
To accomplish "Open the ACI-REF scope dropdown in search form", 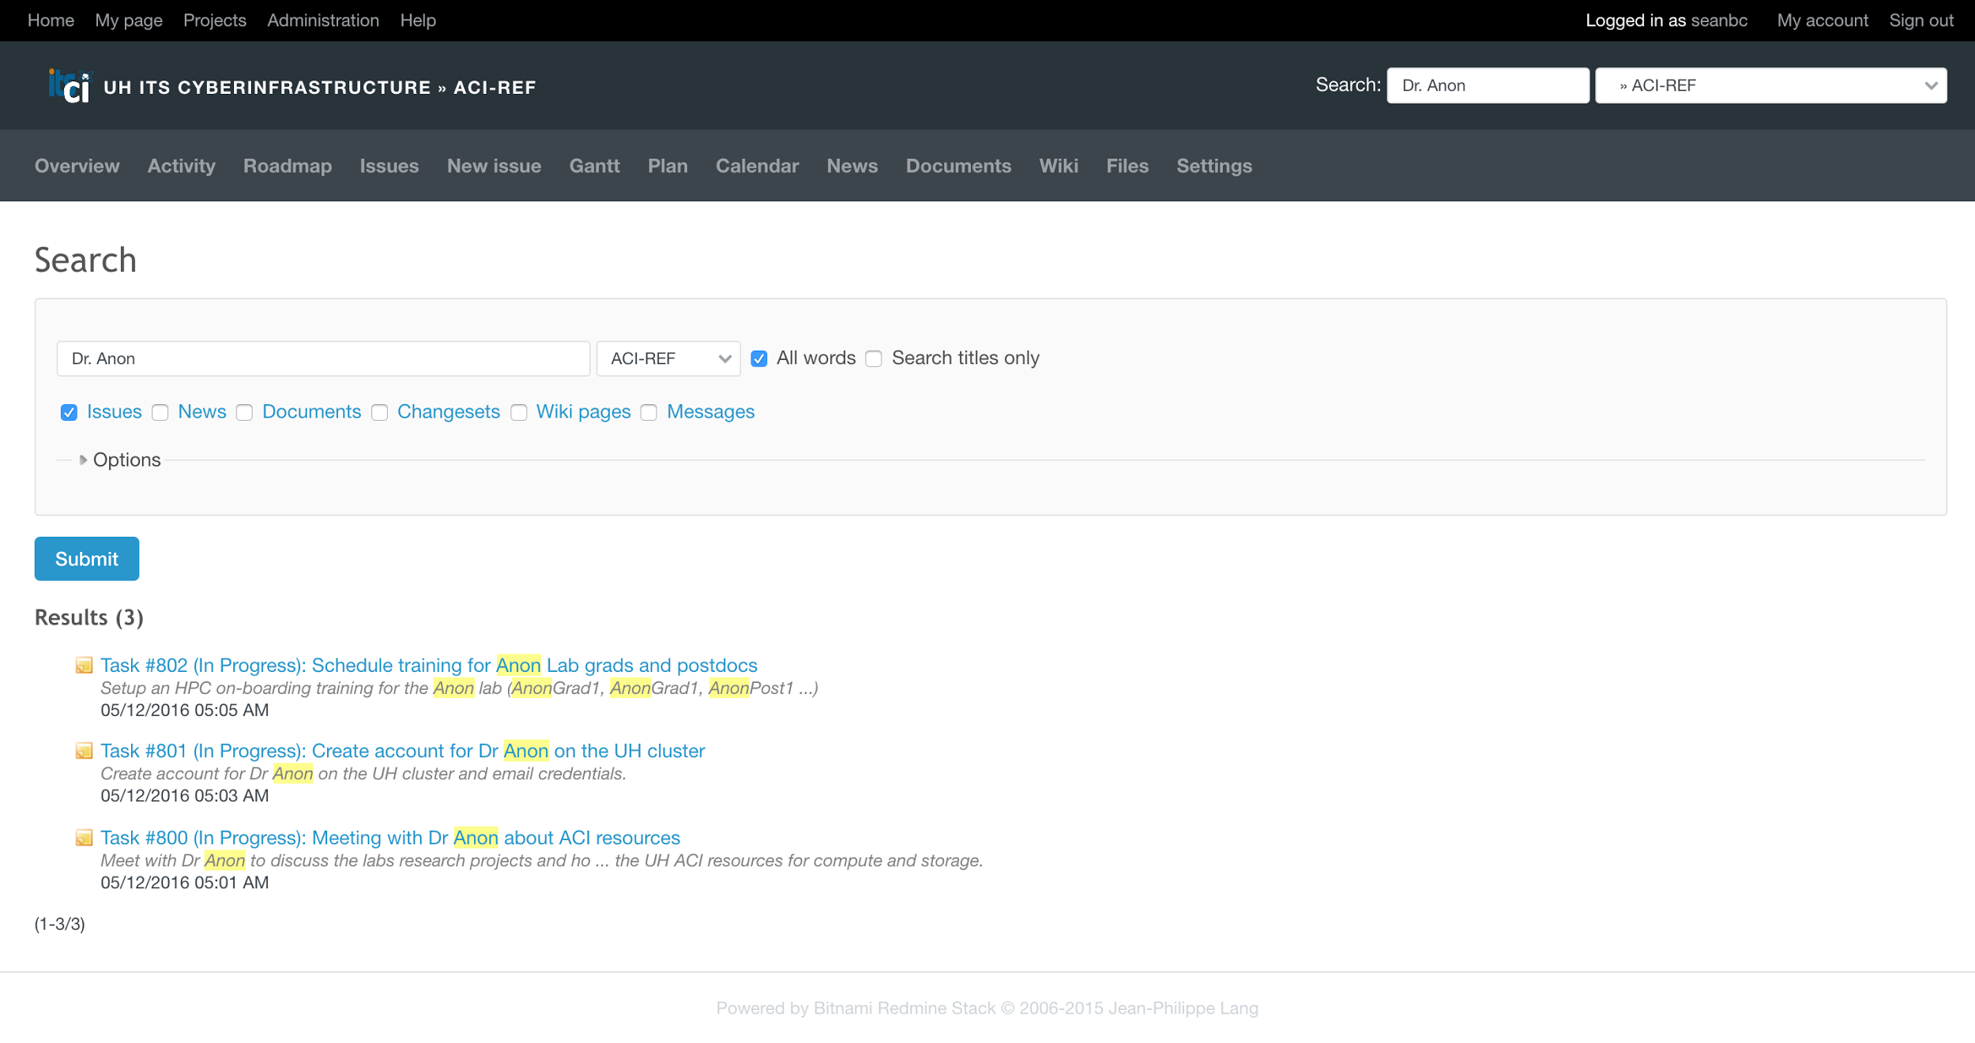I will (x=668, y=359).
